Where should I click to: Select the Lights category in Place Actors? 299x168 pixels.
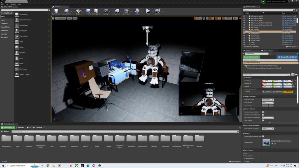(x=3, y=20)
